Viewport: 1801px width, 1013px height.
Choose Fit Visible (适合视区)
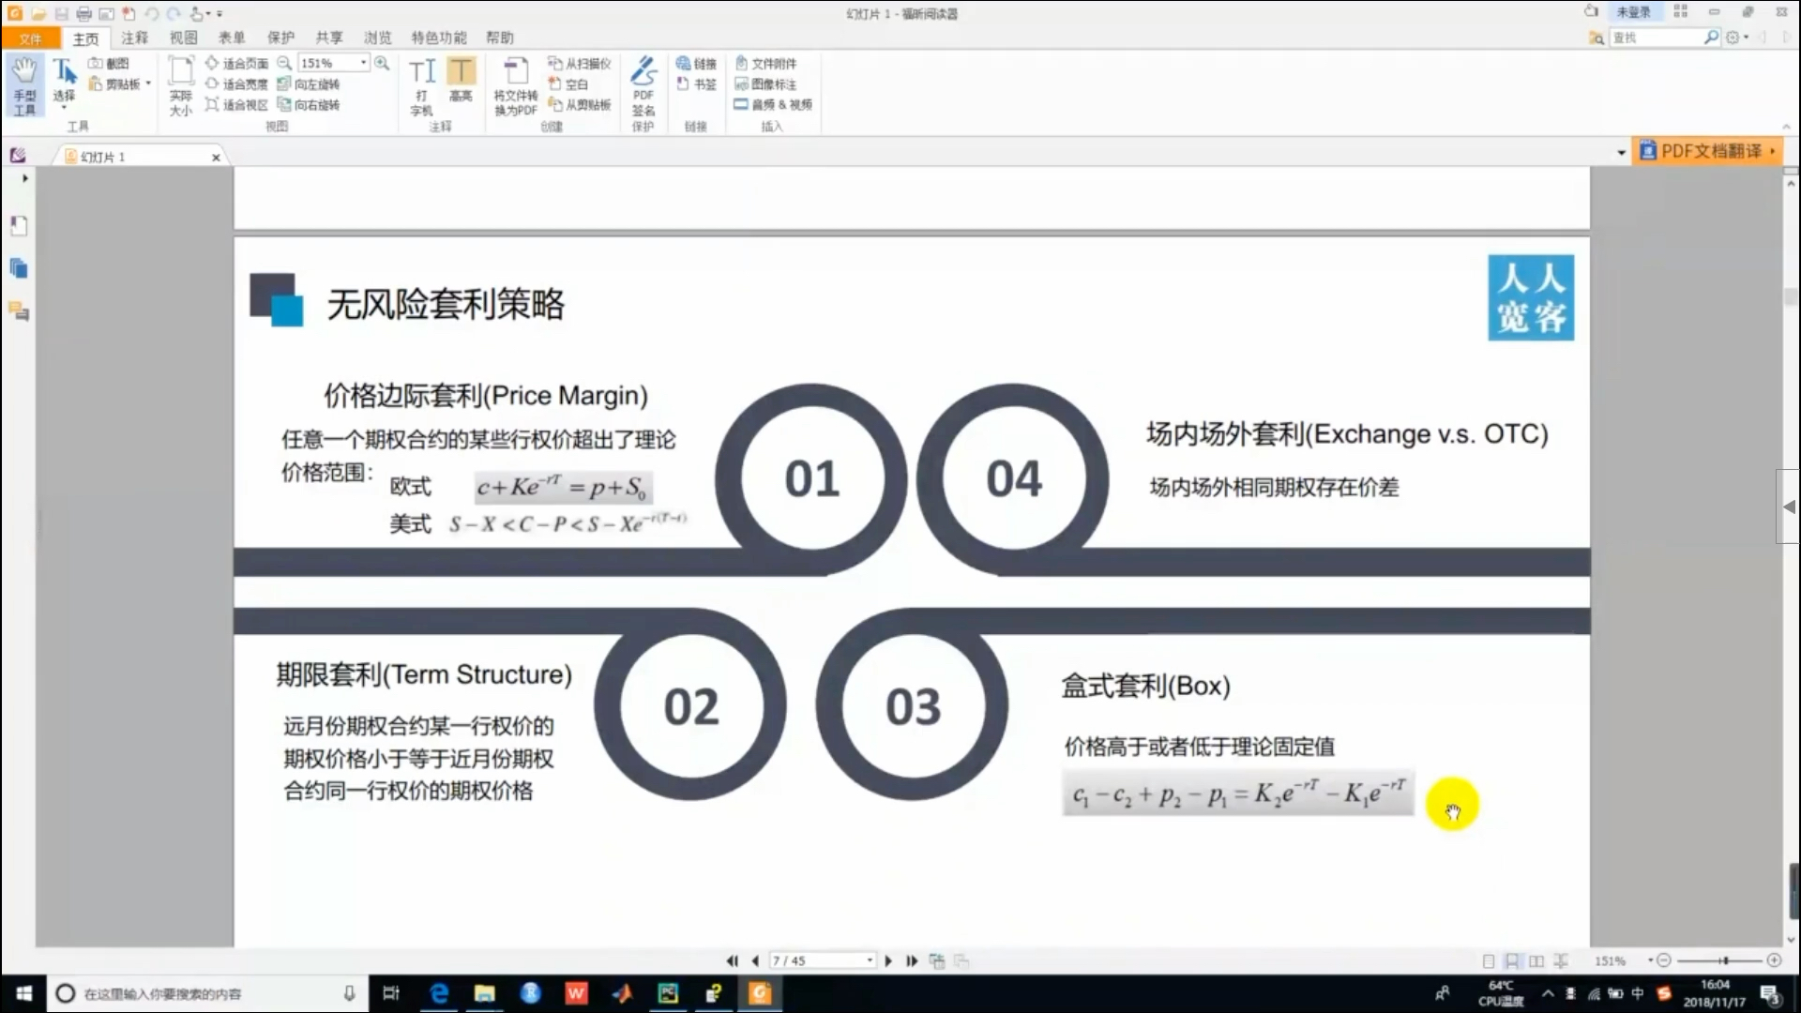point(236,105)
